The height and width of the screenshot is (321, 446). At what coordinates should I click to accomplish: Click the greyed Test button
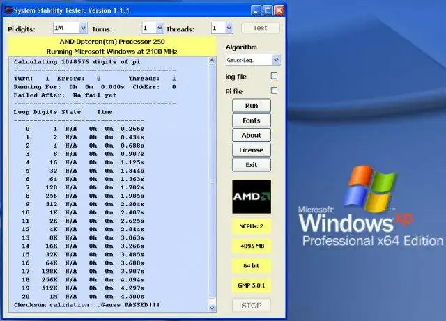(260, 28)
